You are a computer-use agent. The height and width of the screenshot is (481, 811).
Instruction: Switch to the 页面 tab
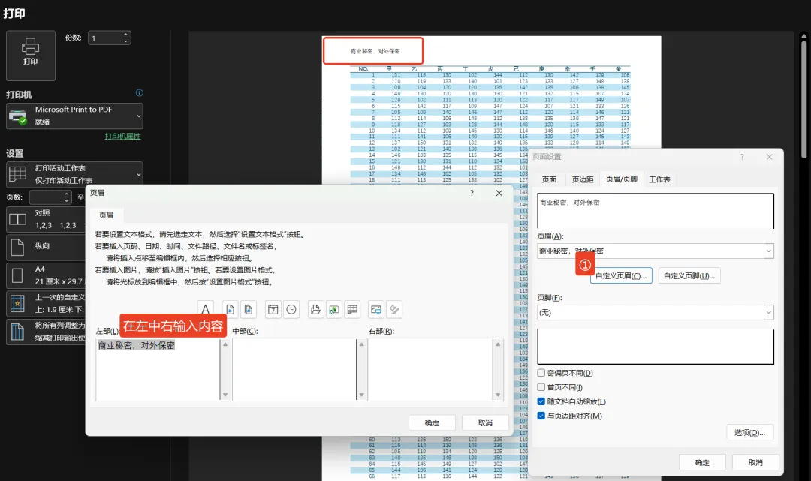pos(549,179)
